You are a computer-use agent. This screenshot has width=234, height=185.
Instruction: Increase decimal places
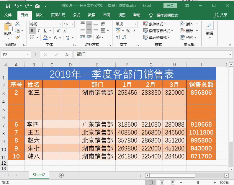pos(118,37)
